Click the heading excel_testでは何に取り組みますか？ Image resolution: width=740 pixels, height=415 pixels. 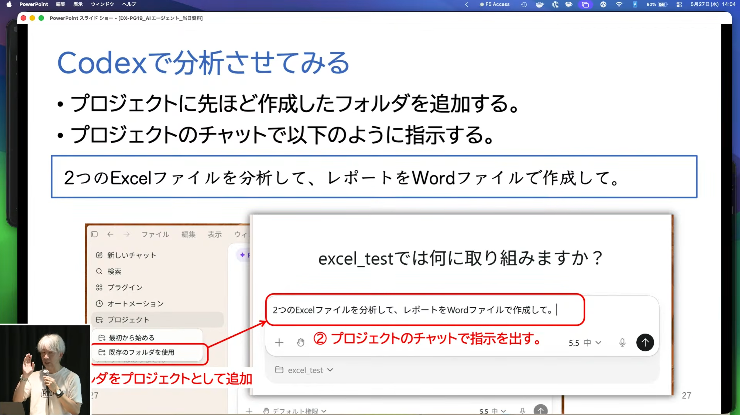(x=461, y=258)
